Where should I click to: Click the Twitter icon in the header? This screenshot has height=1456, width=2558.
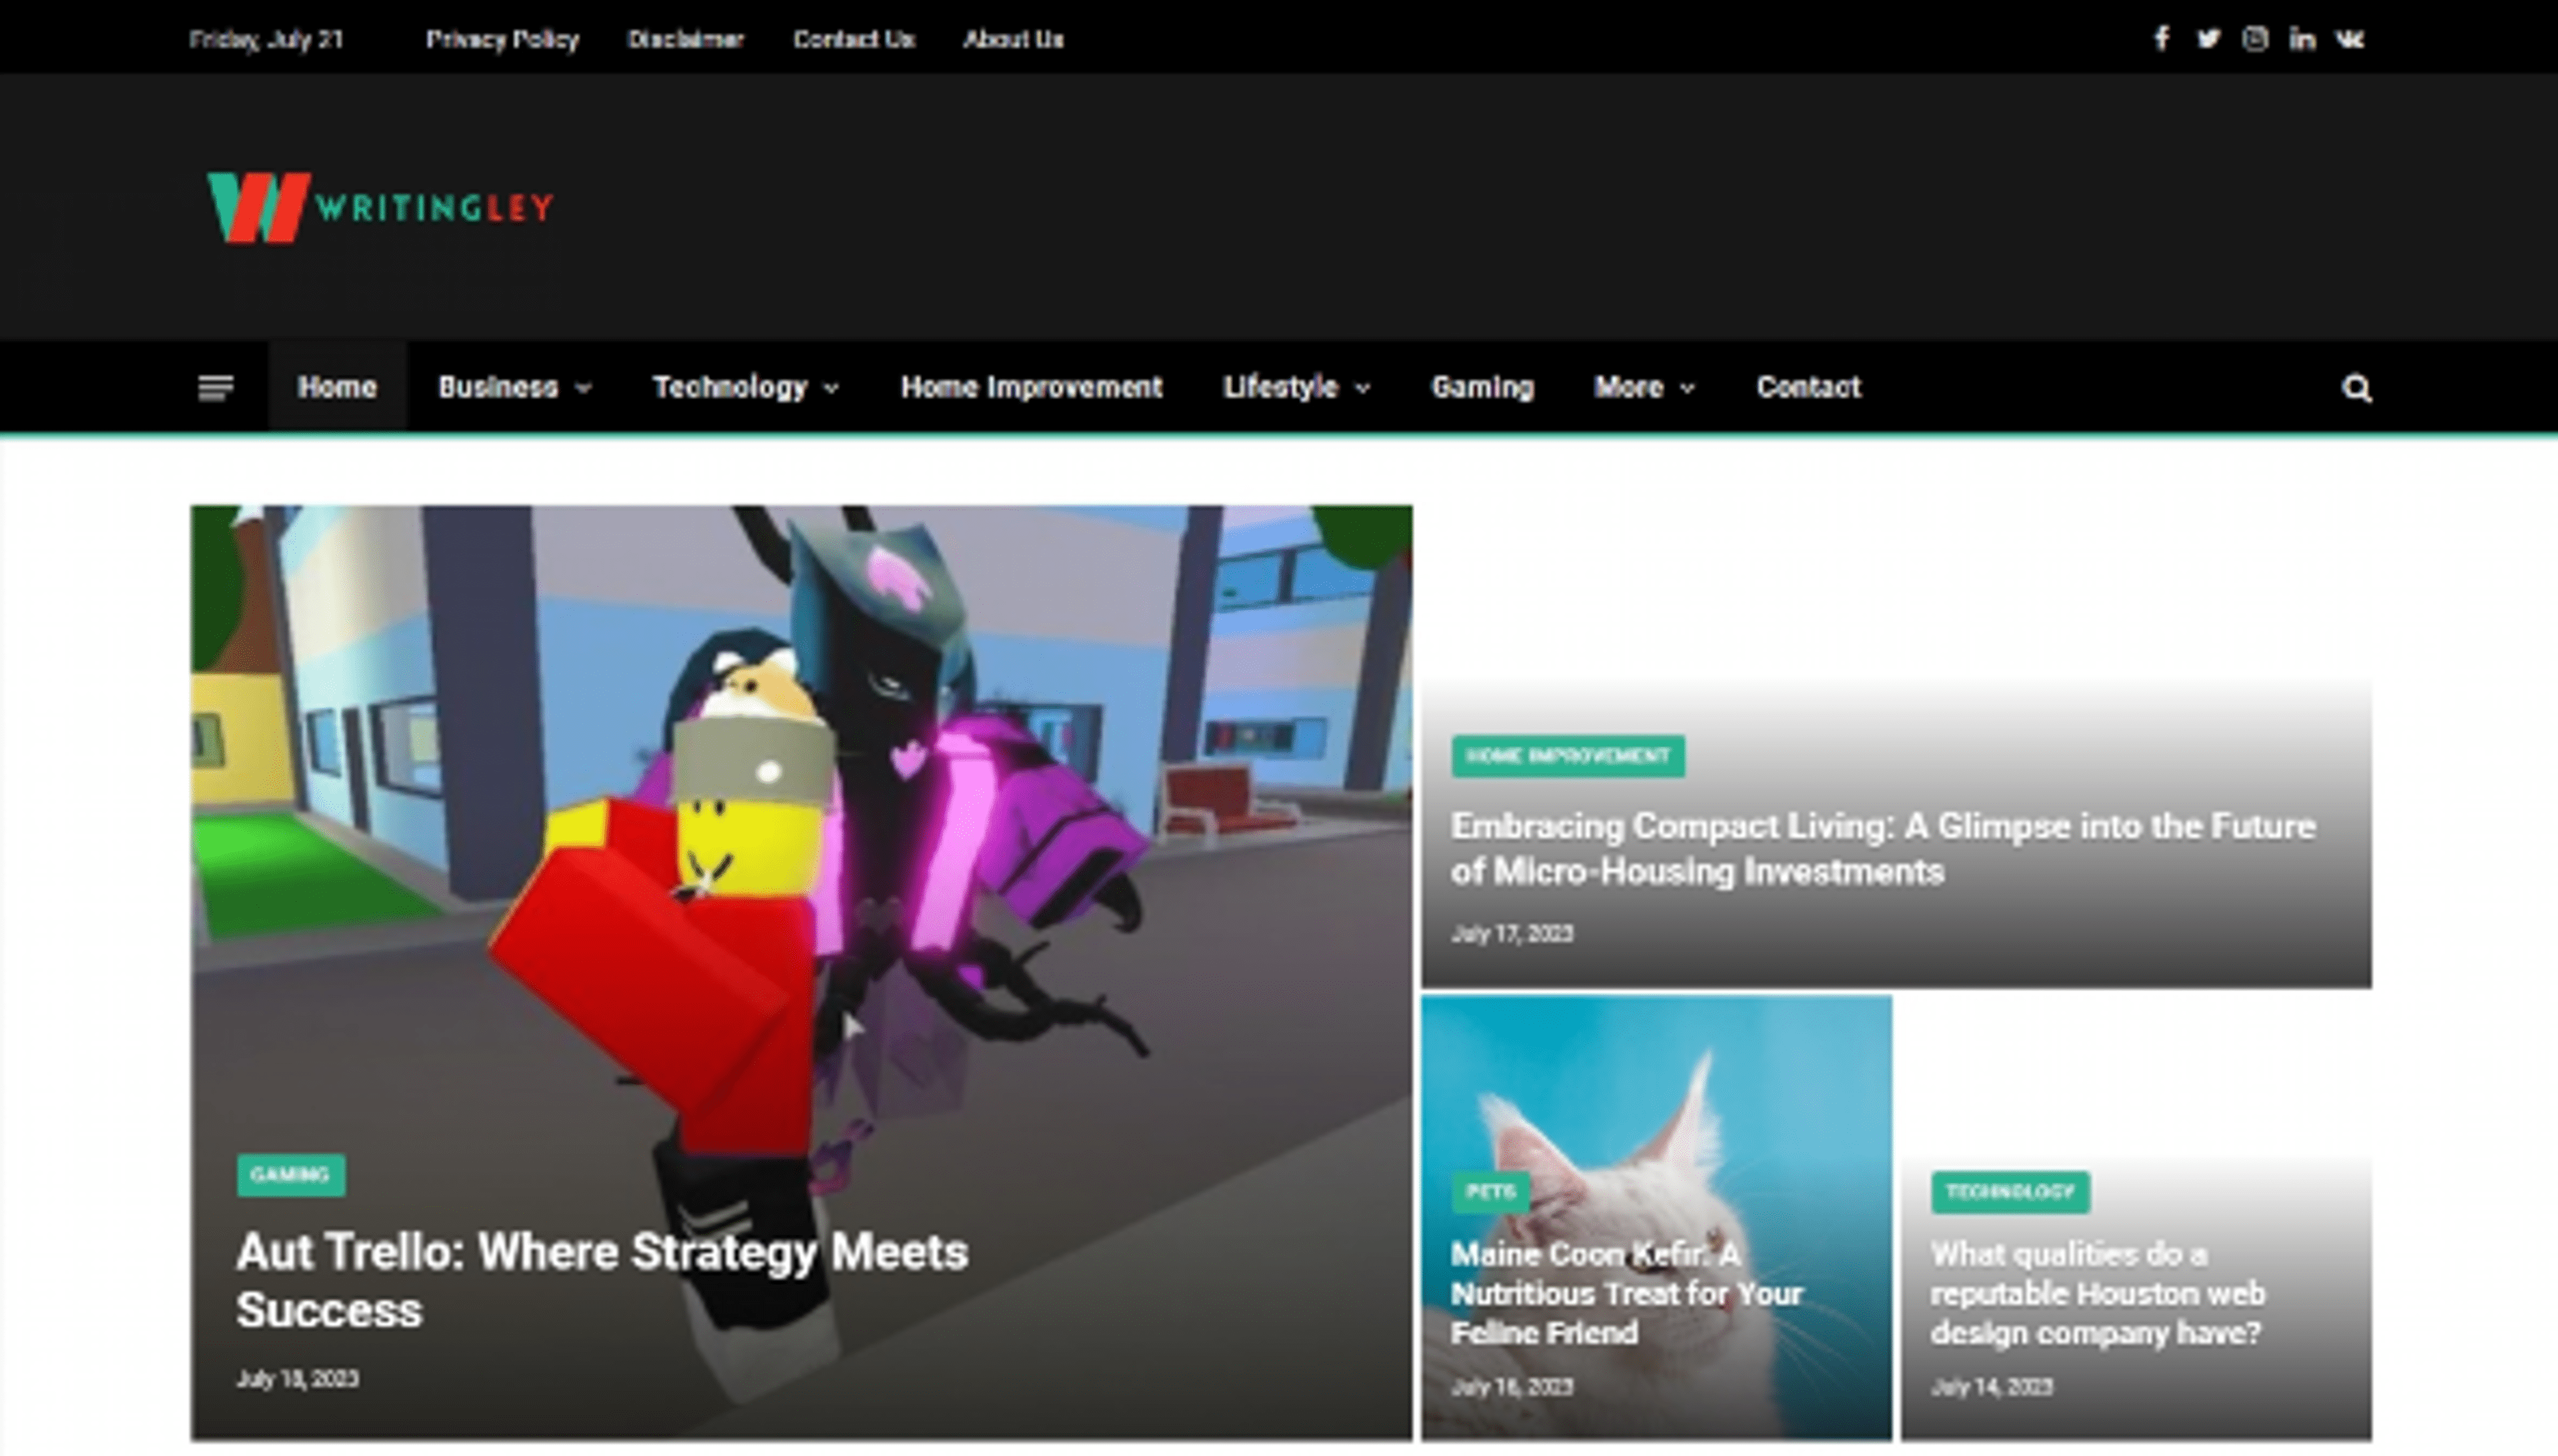pos(2209,39)
